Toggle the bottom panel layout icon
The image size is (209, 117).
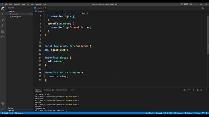click(185, 4)
